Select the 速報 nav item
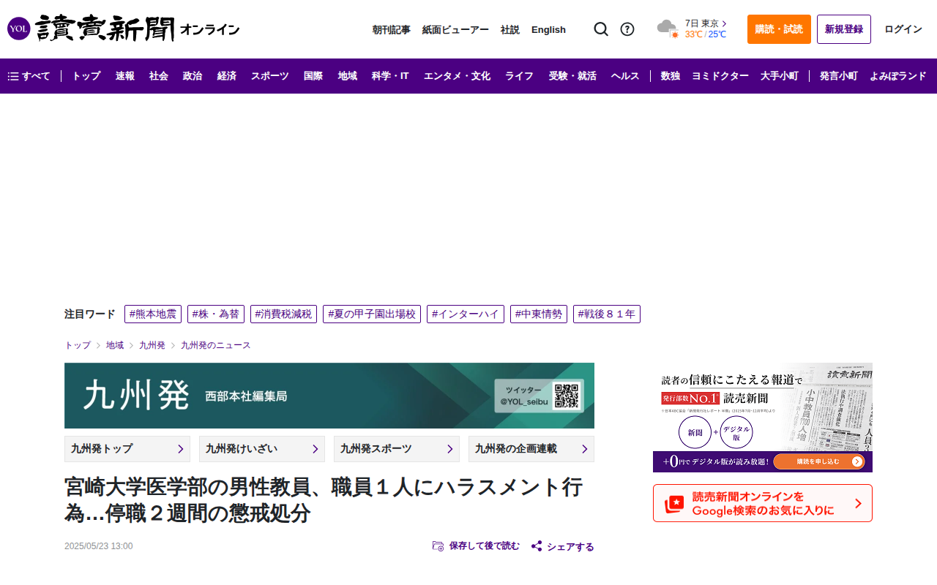 tap(125, 76)
